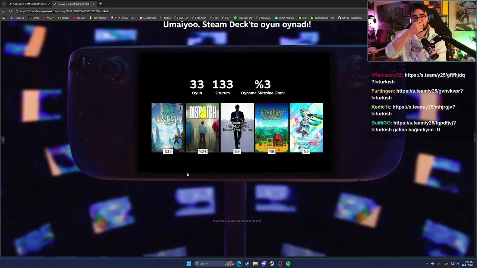Click the OneDrive cloud tray icon

pyautogui.click(x=433, y=264)
